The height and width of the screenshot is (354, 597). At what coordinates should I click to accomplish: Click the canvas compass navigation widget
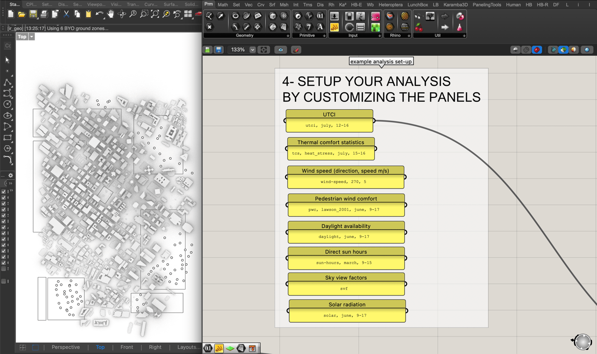click(582, 342)
